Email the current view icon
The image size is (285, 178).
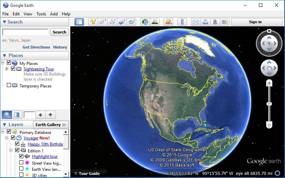[196, 22]
